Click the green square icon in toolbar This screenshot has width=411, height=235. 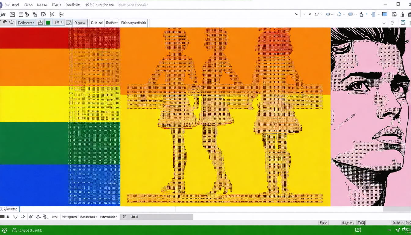click(x=48, y=23)
